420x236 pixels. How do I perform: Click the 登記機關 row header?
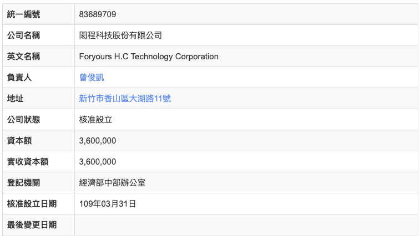pyautogui.click(x=23, y=183)
